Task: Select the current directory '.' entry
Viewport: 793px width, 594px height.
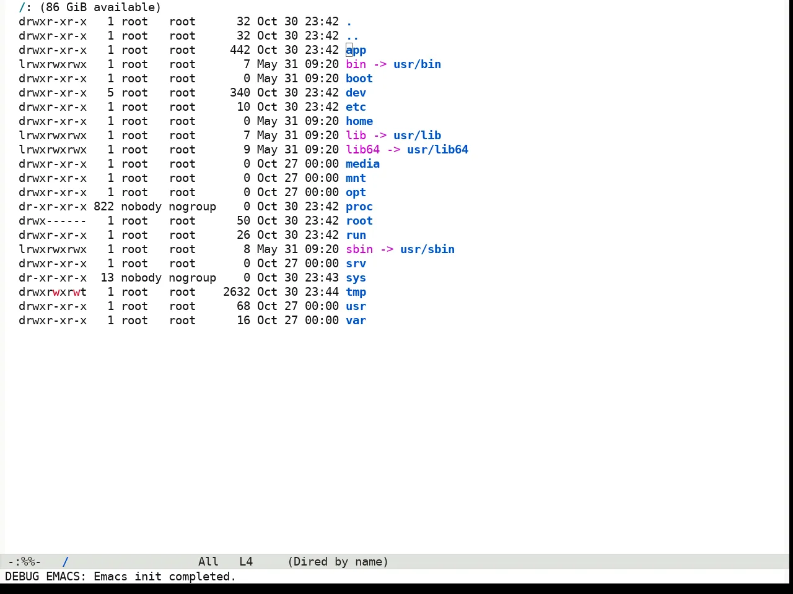Action: [349, 22]
